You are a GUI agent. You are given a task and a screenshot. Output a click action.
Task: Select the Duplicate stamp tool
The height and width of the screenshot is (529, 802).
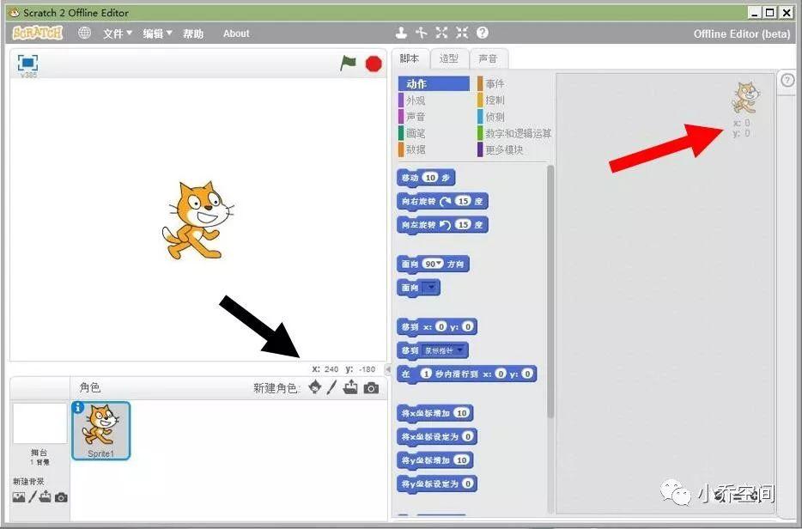pos(401,33)
